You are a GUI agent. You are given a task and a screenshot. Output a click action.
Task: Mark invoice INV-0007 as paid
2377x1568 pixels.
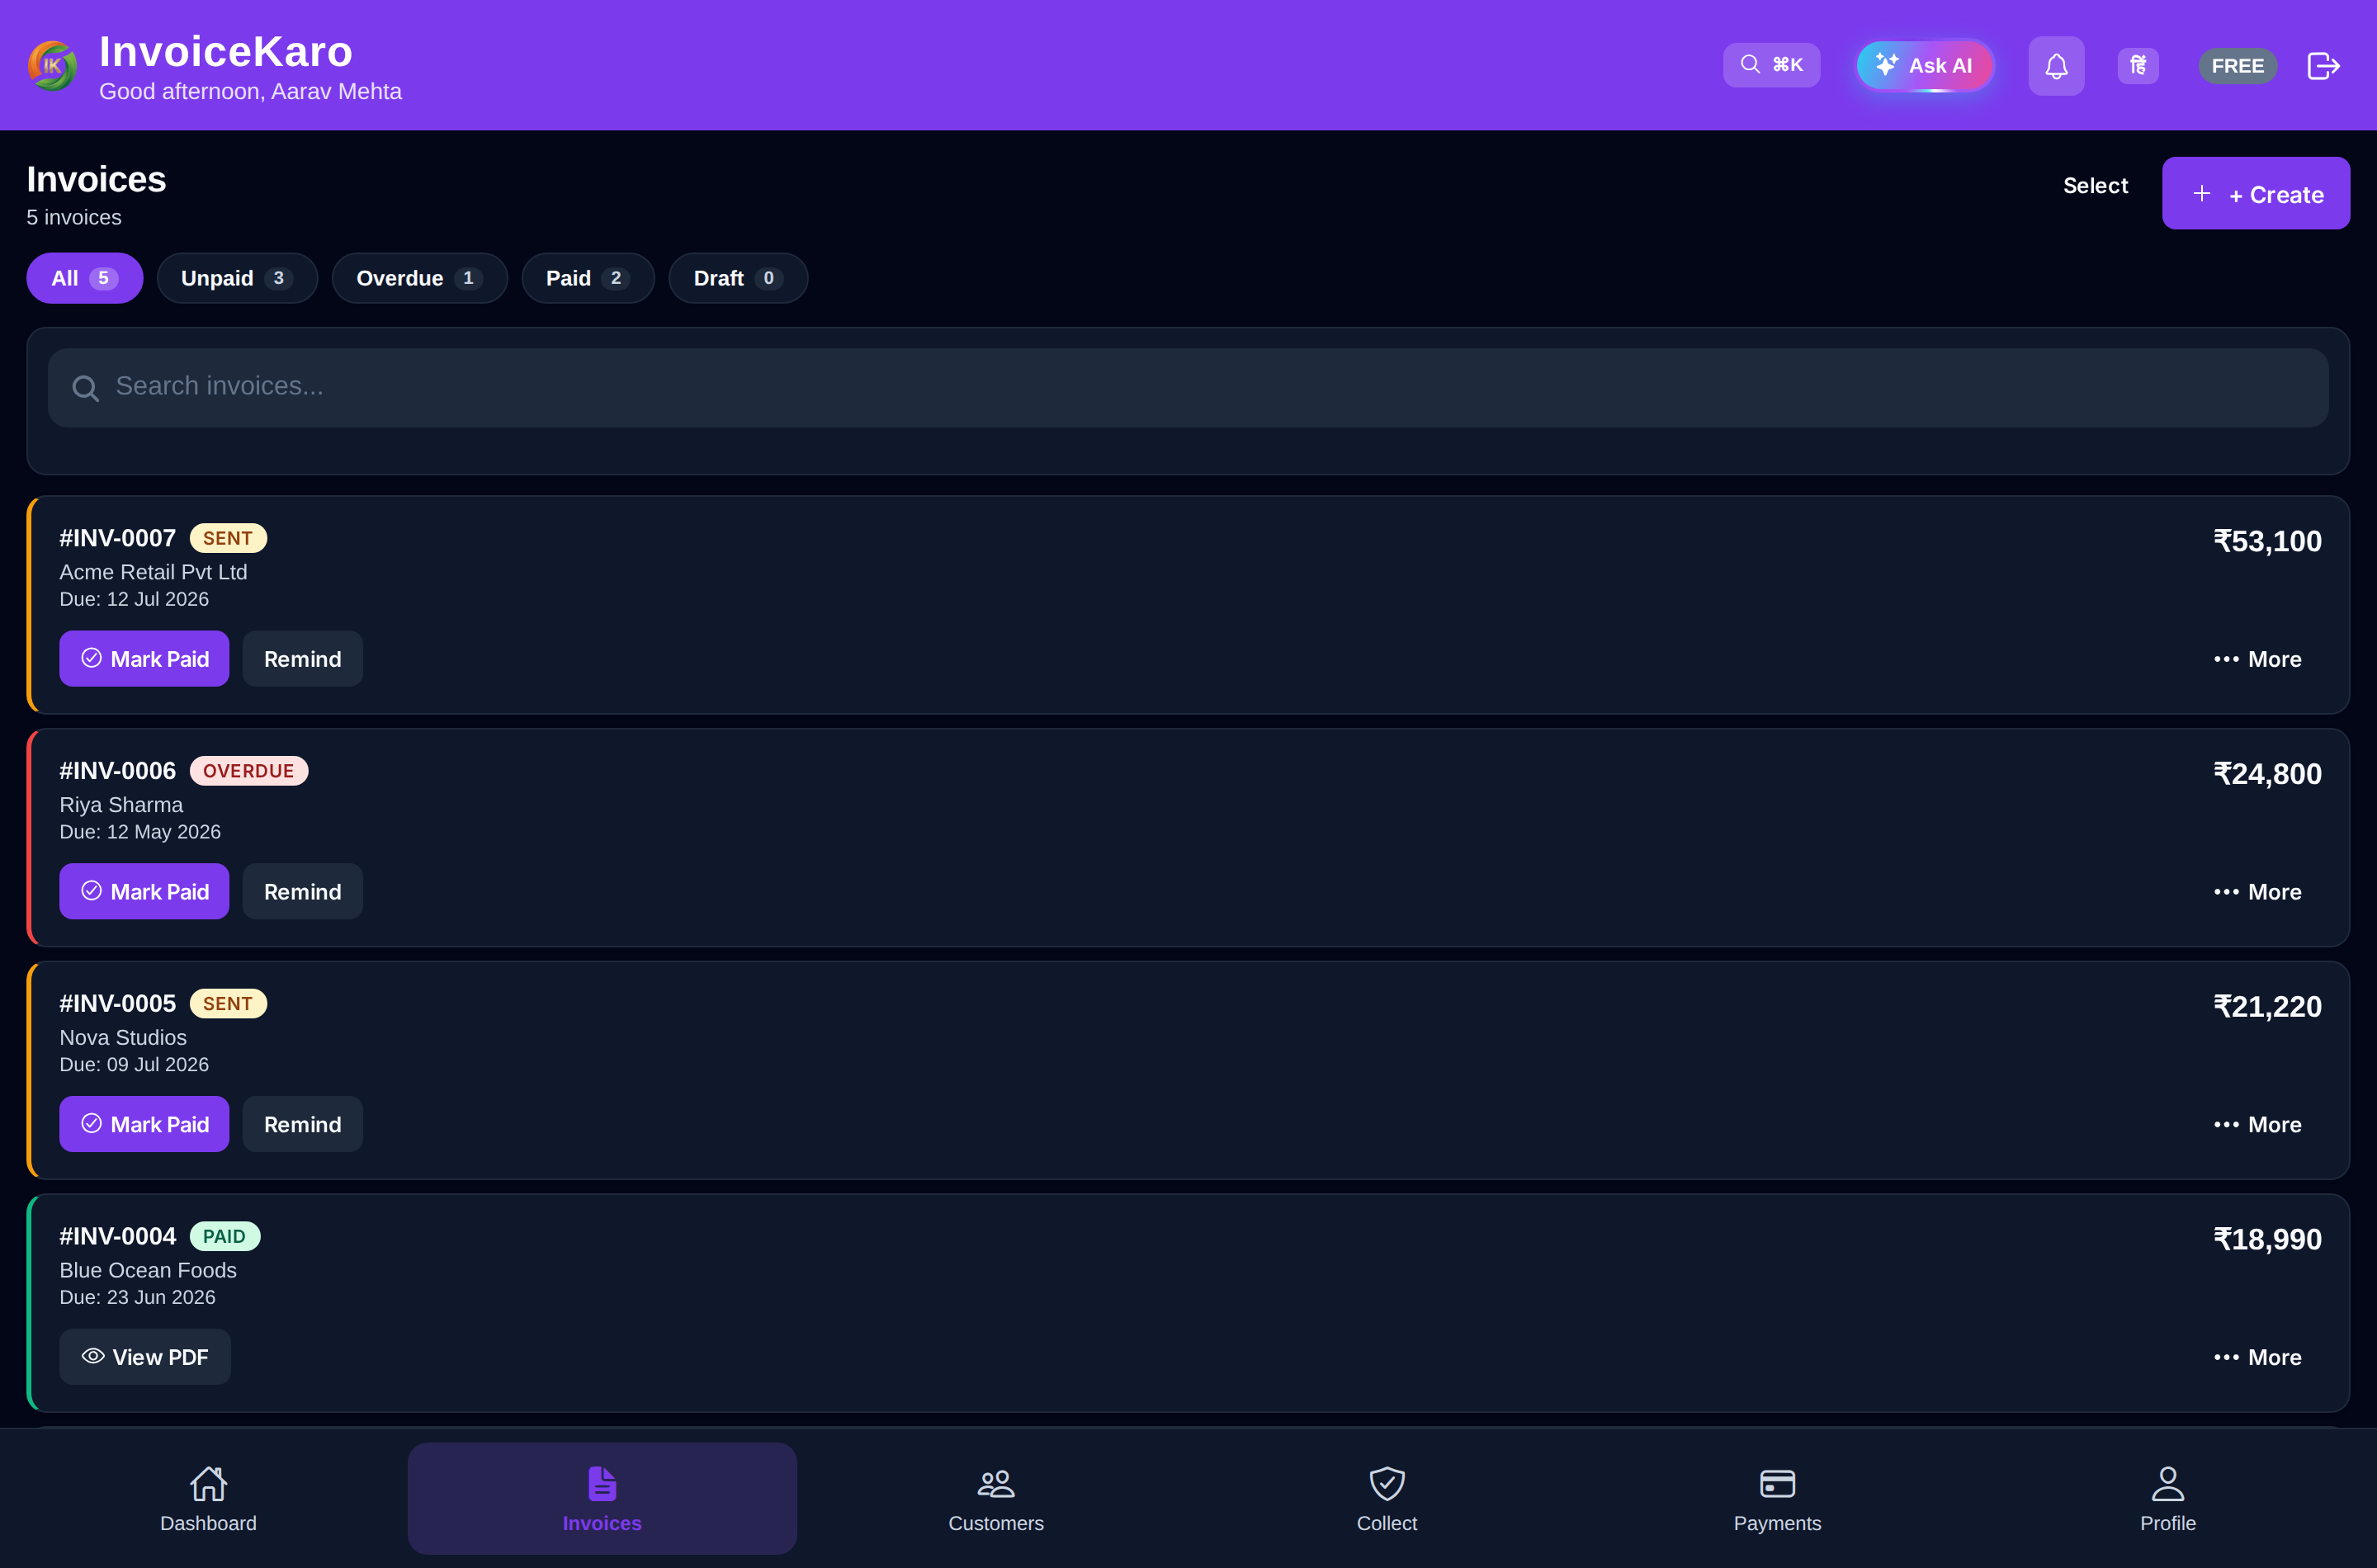pyautogui.click(x=144, y=659)
